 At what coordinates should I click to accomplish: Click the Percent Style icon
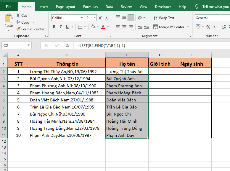pyautogui.click(x=208, y=27)
